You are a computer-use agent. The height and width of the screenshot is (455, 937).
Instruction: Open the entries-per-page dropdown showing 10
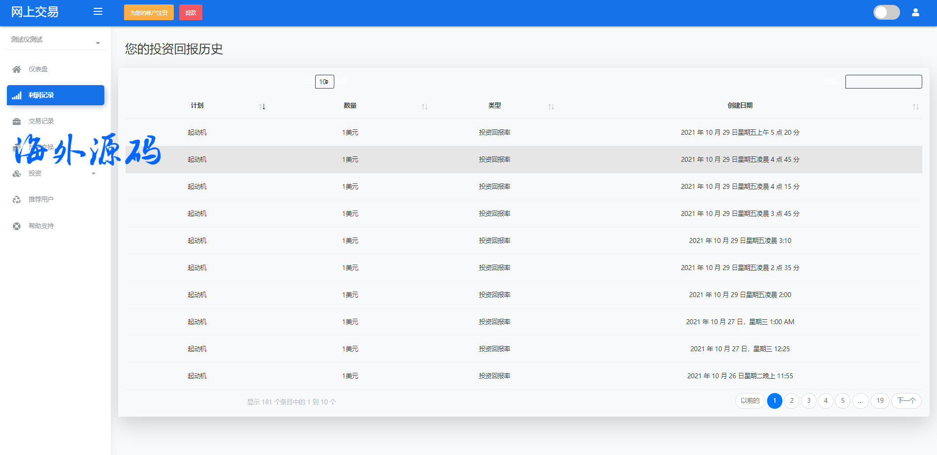click(x=324, y=82)
